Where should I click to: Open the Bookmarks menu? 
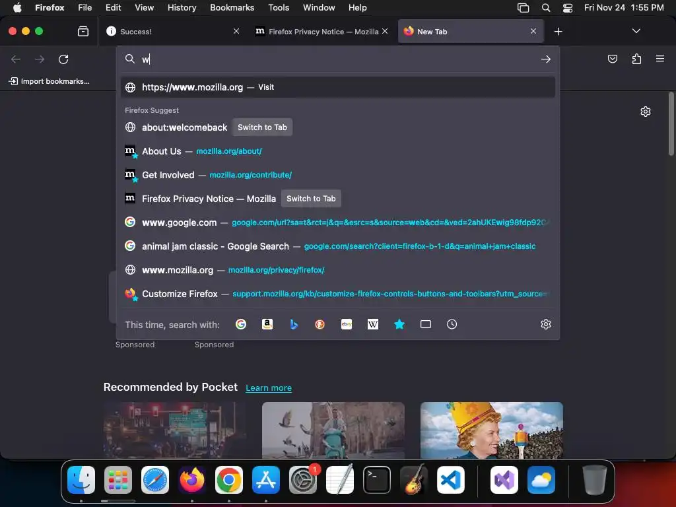coord(232,8)
